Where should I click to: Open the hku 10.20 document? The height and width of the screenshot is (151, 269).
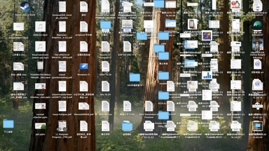coord(106,86)
